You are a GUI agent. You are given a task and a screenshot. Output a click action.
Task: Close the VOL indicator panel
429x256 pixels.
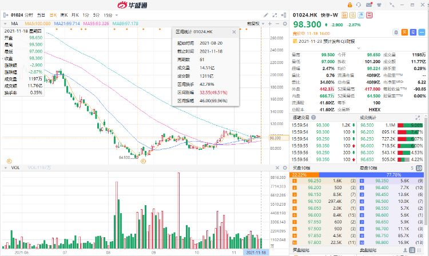click(277, 168)
